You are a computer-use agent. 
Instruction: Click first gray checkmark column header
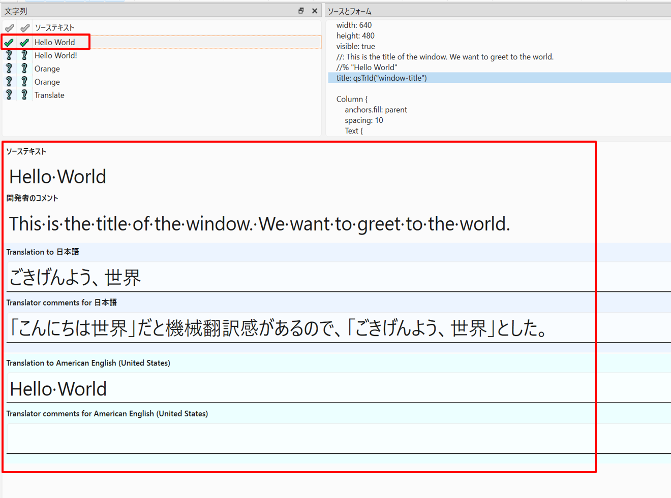[x=9, y=28]
